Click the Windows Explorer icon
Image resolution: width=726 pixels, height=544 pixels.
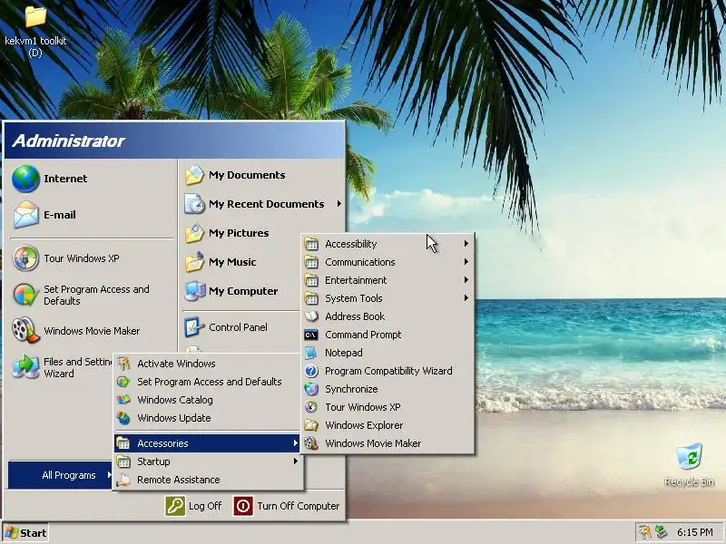(x=311, y=425)
